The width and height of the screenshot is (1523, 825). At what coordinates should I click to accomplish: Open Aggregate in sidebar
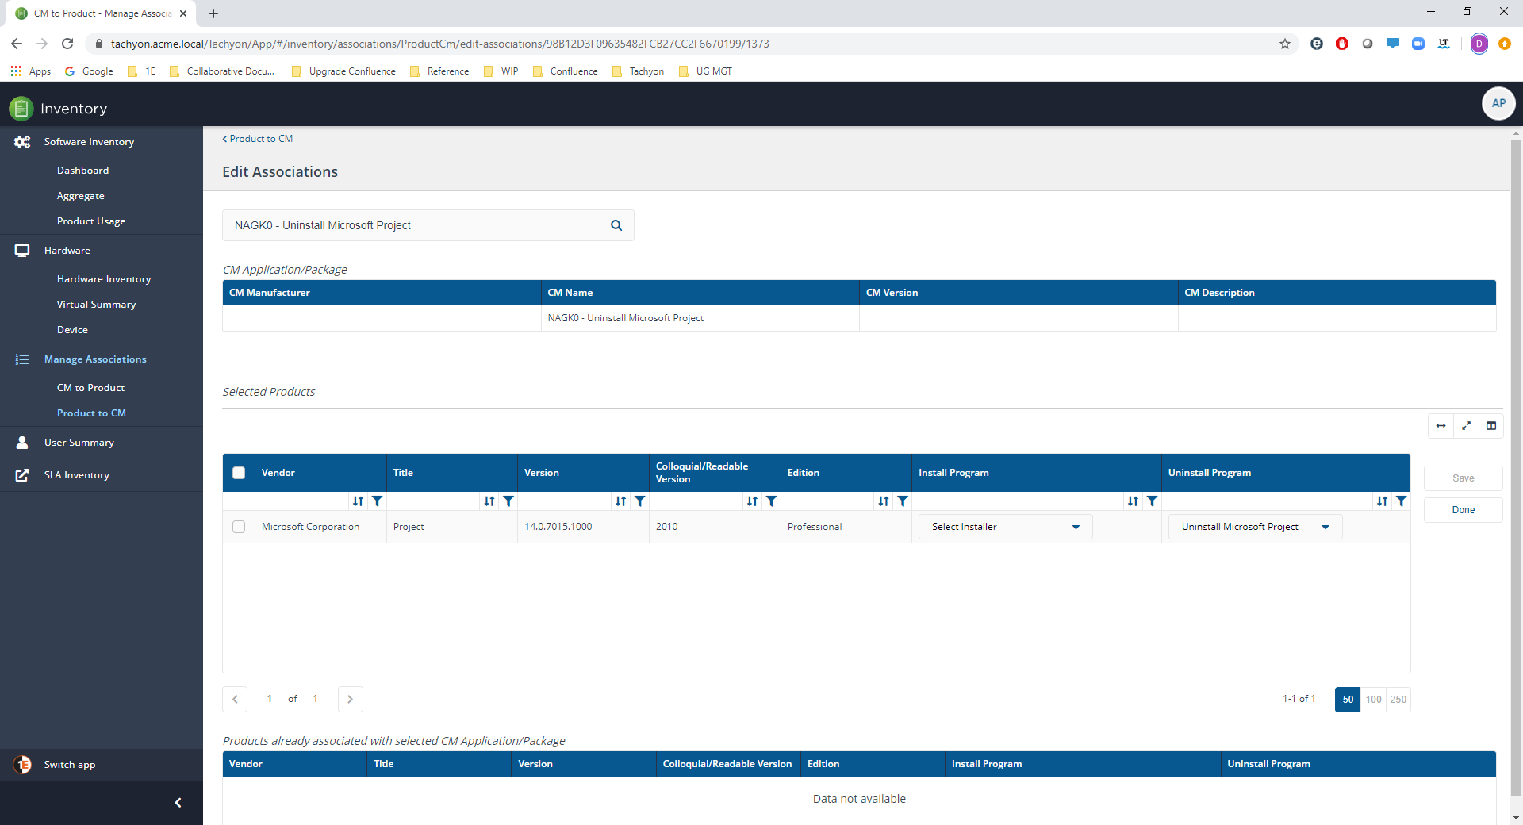coord(80,196)
